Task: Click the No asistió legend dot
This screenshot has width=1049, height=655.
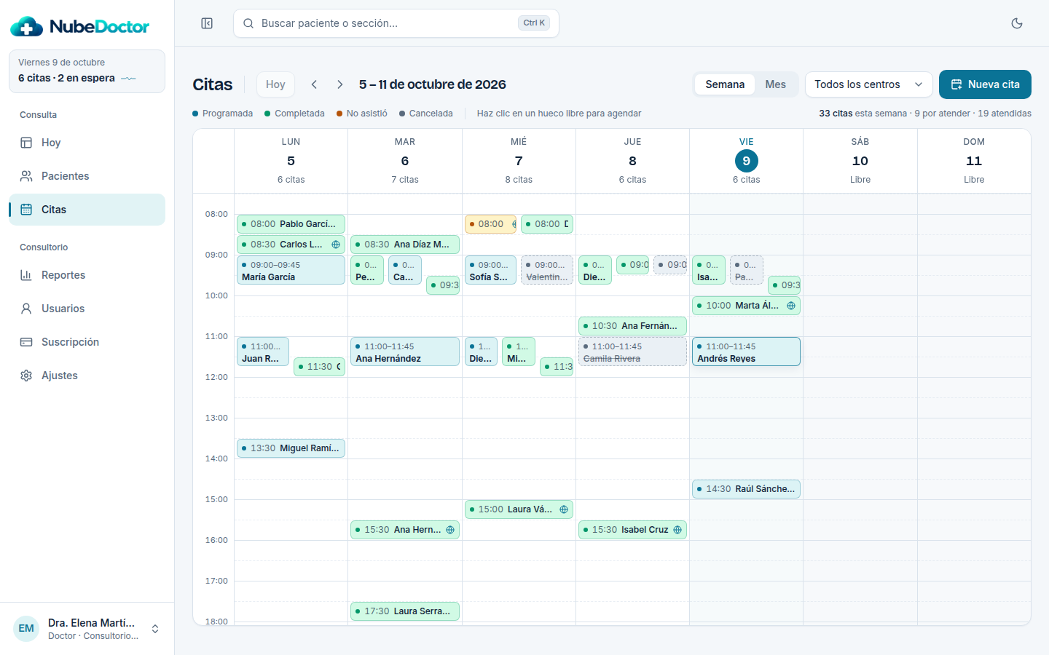Action: click(x=339, y=114)
